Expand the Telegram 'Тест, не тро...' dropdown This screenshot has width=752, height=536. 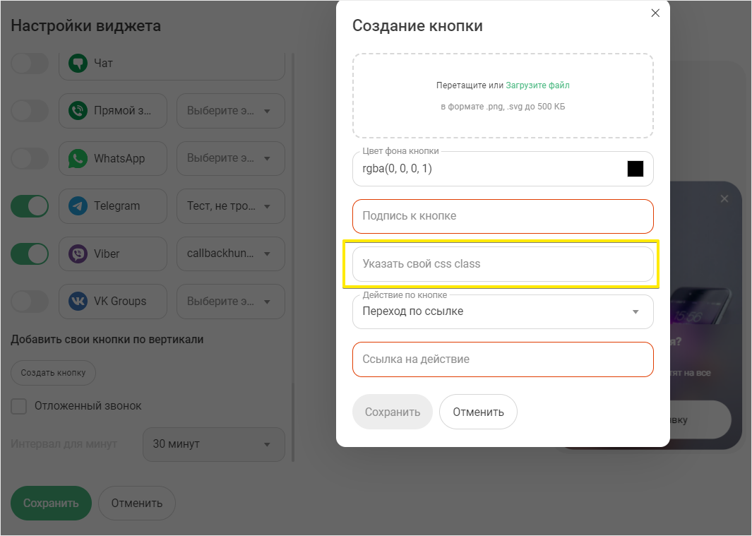tap(231, 206)
